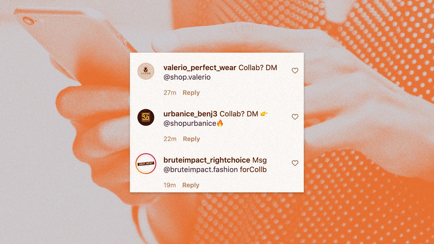Image resolution: width=434 pixels, height=244 pixels.
Task: Open the valerio_perfect_wear username link
Action: (x=200, y=68)
